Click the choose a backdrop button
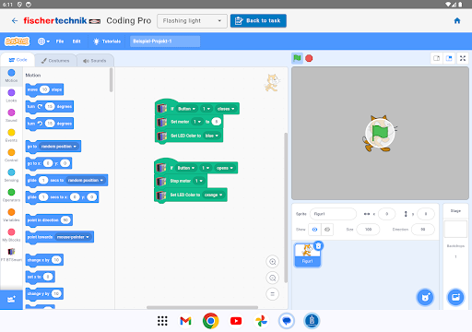 tap(455, 297)
